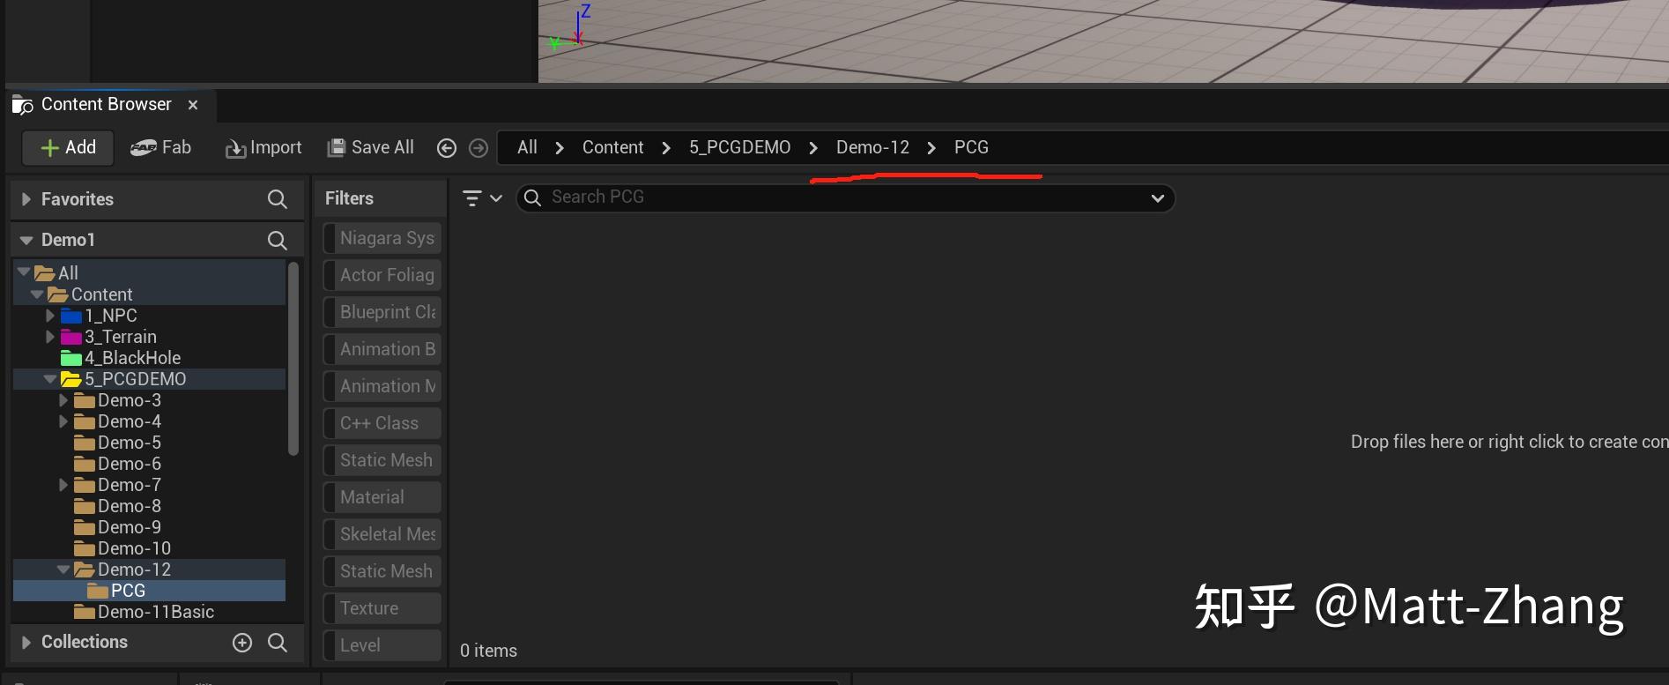
Task: Open dropdown arrow after Content breadcrumb
Action: coord(666,148)
